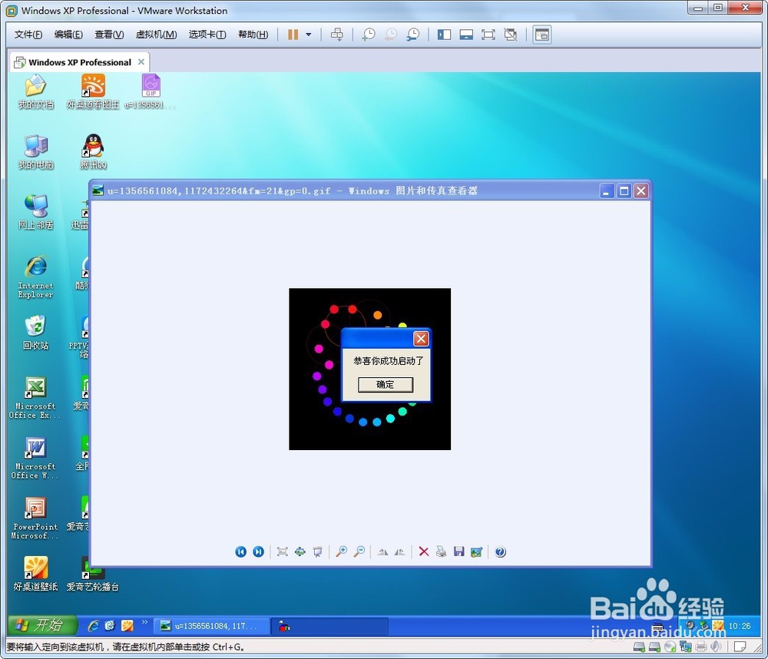
Task: Open image for editing from viewer toolbar
Action: pyautogui.click(x=476, y=551)
